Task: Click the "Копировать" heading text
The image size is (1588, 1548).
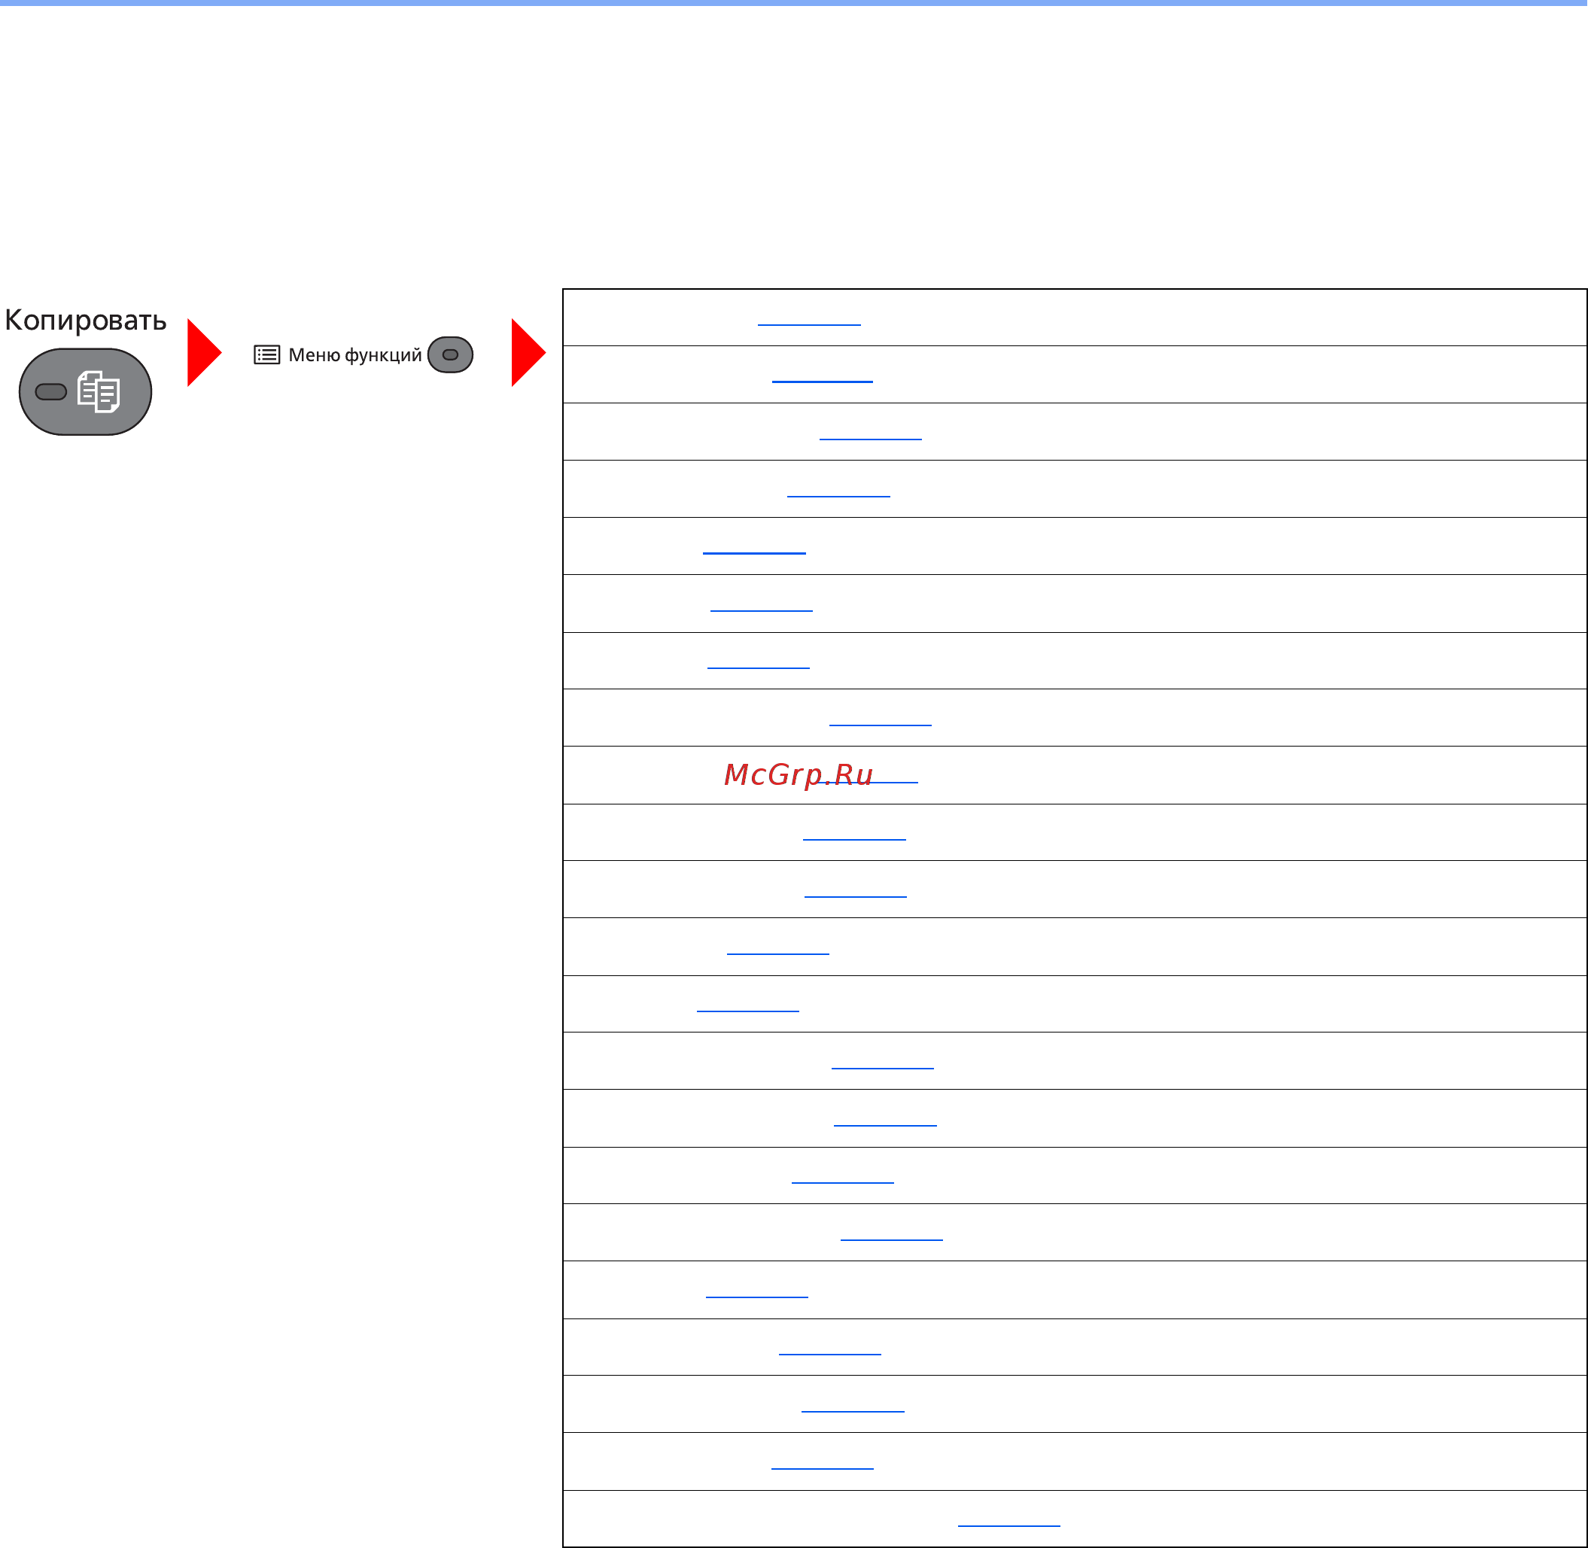Action: coord(85,321)
